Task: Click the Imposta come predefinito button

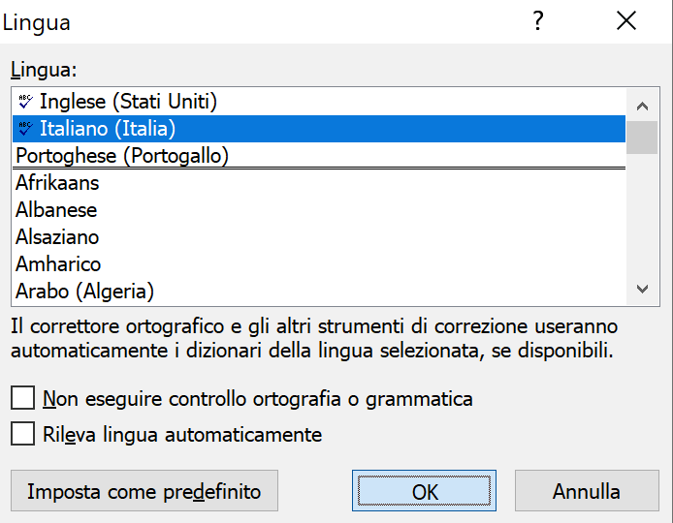Action: (x=144, y=491)
